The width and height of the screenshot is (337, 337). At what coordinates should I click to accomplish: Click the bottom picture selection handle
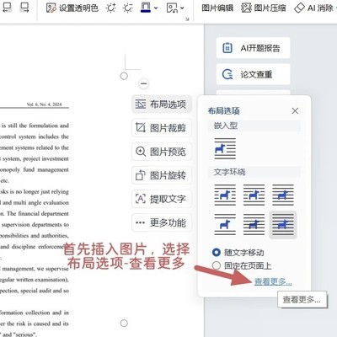(124, 324)
